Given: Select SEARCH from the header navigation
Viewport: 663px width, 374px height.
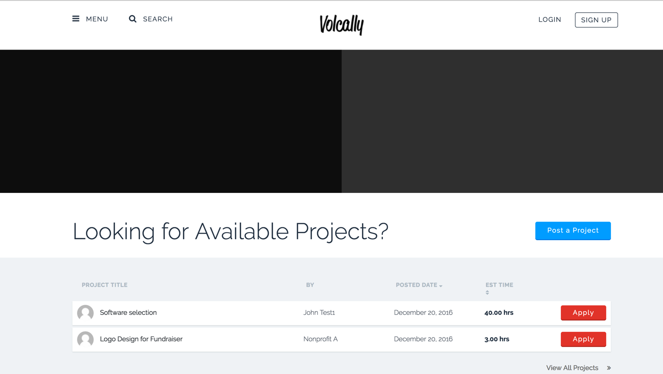Looking at the screenshot, I should (x=157, y=19).
